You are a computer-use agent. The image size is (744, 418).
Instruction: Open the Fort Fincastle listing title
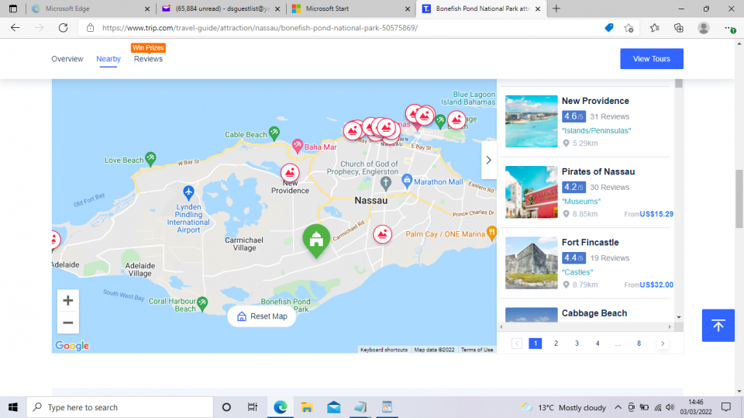point(590,242)
